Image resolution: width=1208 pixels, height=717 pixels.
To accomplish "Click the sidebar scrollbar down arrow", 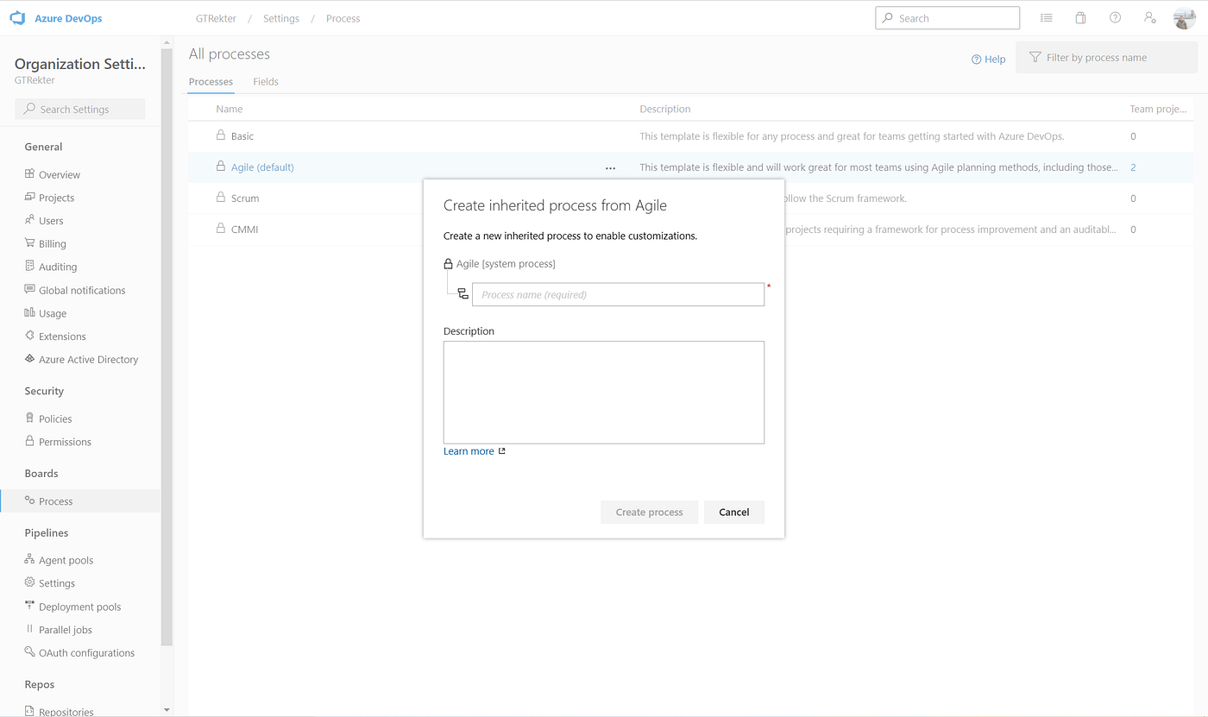I will 167,709.
